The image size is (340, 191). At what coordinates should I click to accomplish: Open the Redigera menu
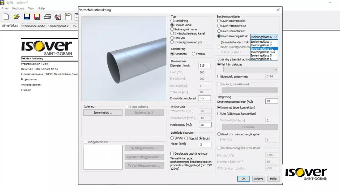click(x=18, y=8)
